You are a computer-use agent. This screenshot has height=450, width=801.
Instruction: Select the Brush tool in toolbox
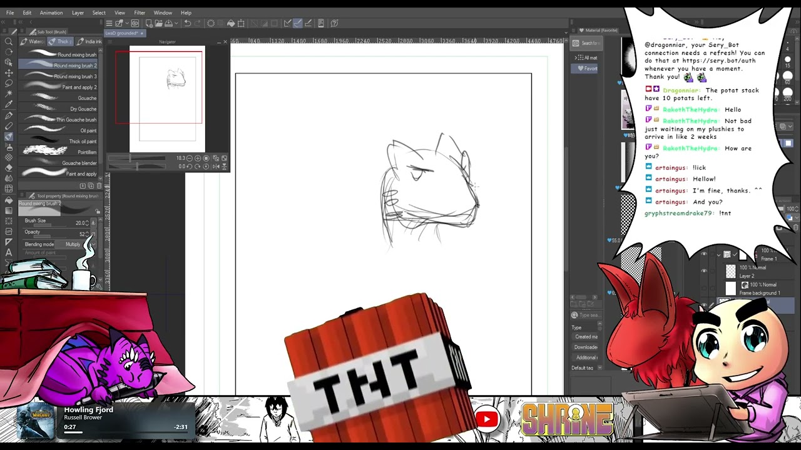(9, 136)
